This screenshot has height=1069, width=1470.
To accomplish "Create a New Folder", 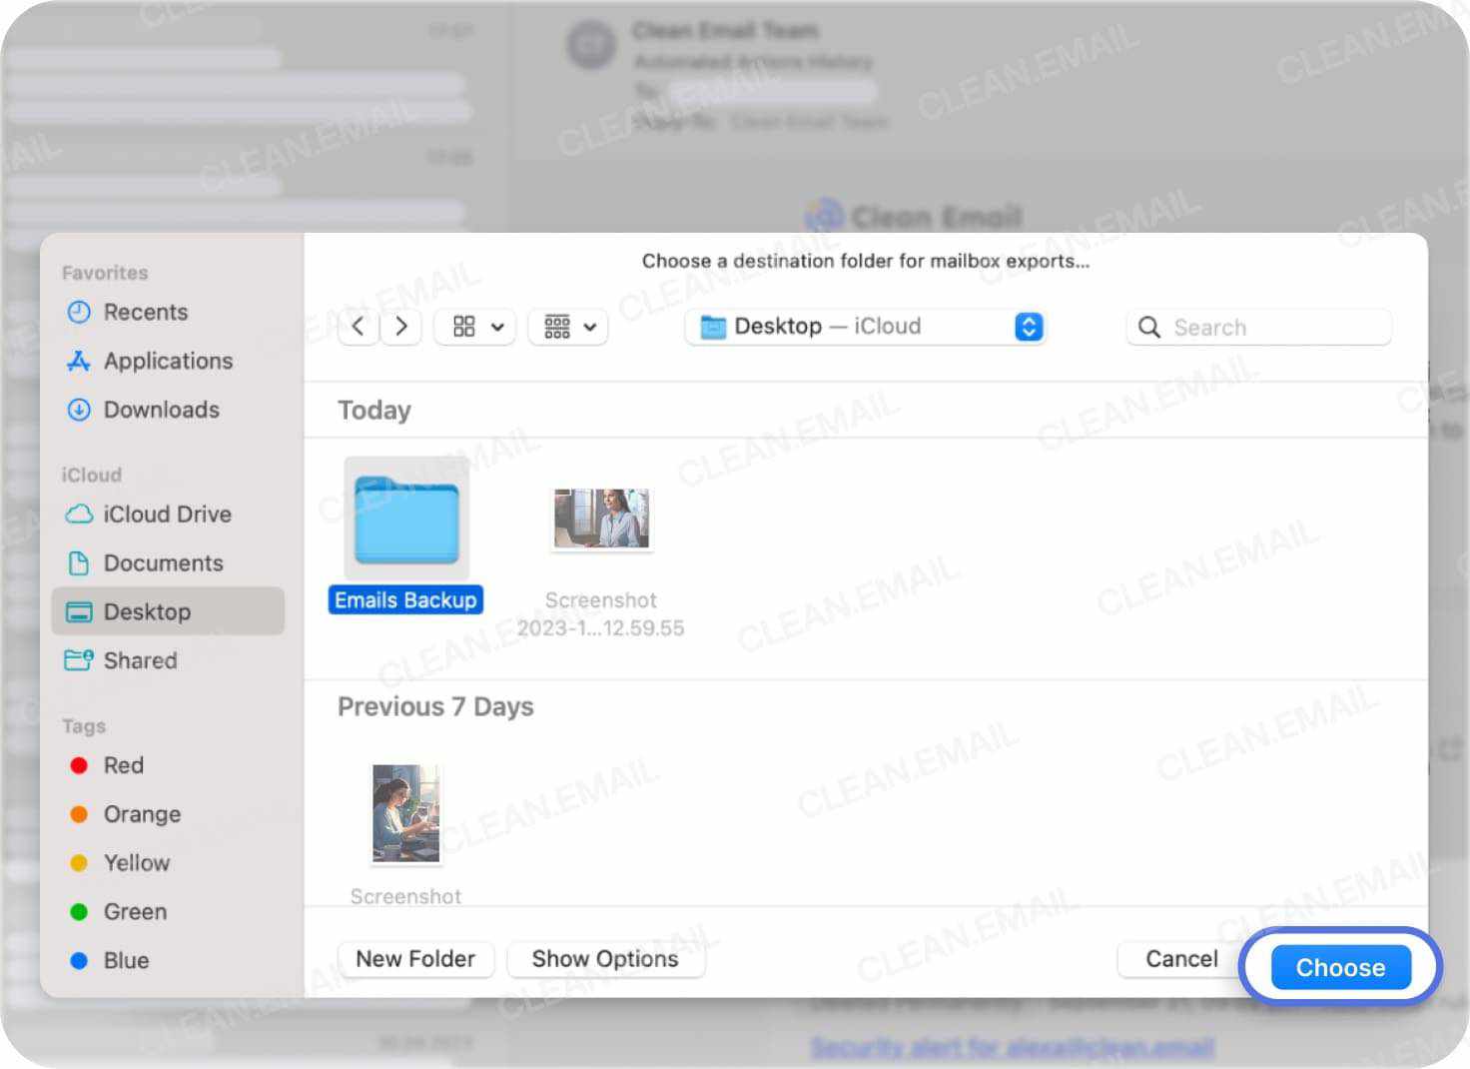I will point(415,959).
